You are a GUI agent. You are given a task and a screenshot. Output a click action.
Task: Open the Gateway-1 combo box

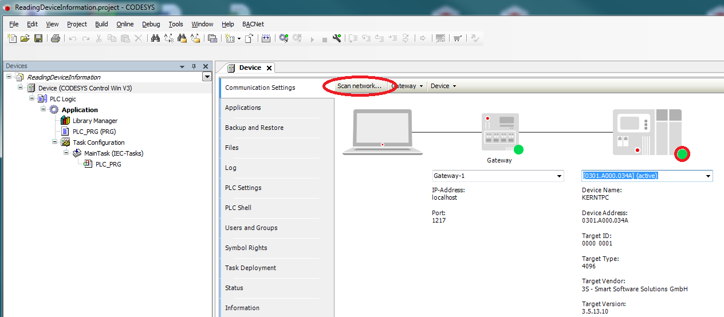coord(497,176)
